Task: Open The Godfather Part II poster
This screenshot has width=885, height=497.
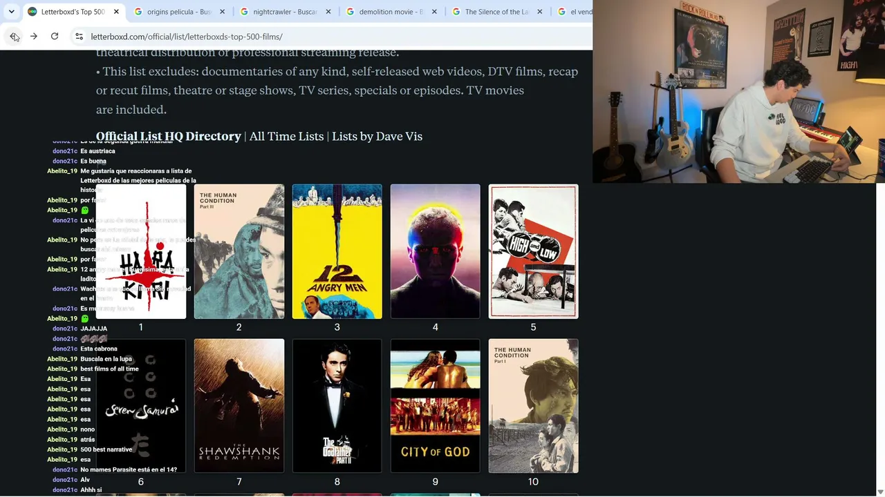Action: pyautogui.click(x=337, y=406)
